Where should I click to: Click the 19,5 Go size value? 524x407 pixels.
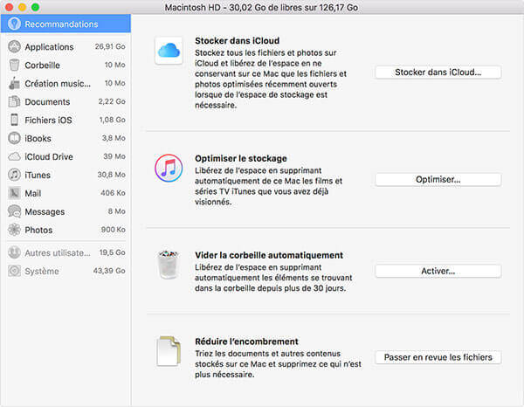coord(113,252)
